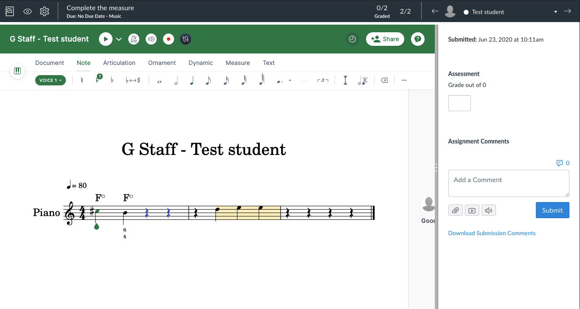The width and height of the screenshot is (580, 309).
Task: Delete a note using the backspace icon
Action: [383, 80]
